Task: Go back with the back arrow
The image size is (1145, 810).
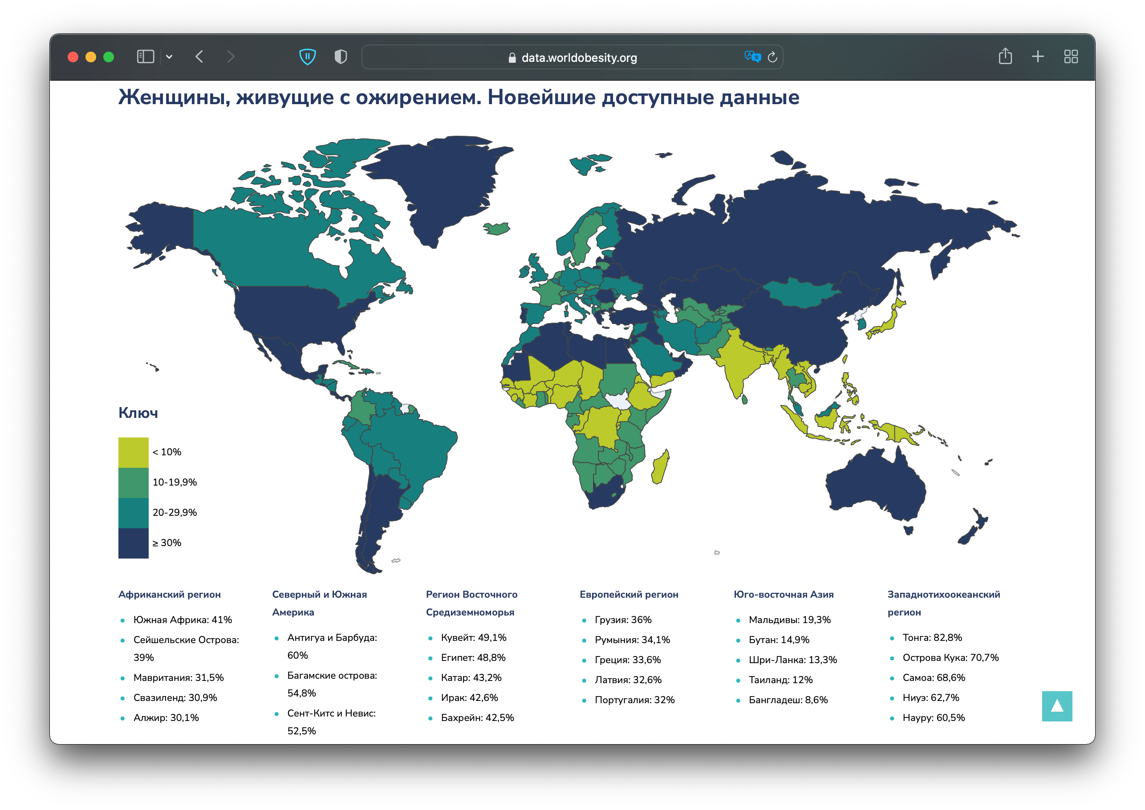Action: pyautogui.click(x=199, y=57)
